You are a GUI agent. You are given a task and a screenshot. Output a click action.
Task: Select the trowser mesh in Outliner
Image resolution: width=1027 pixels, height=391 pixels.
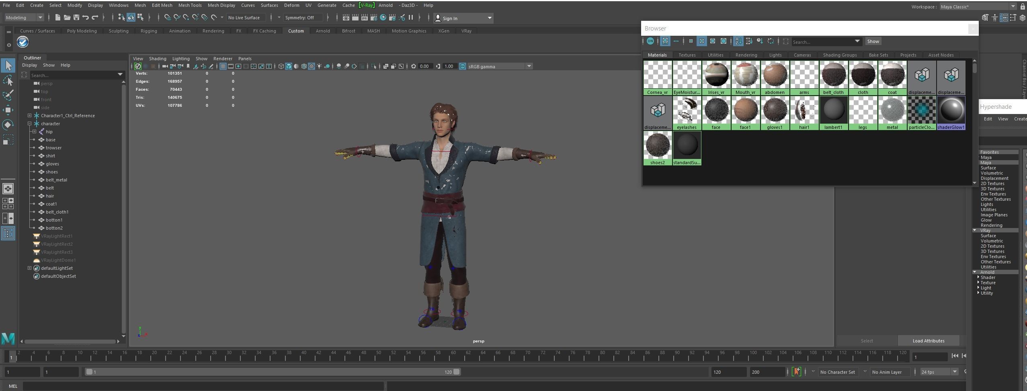[53, 148]
